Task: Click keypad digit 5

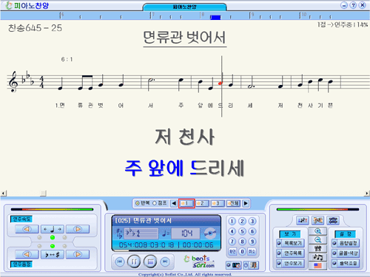Action: point(242,231)
